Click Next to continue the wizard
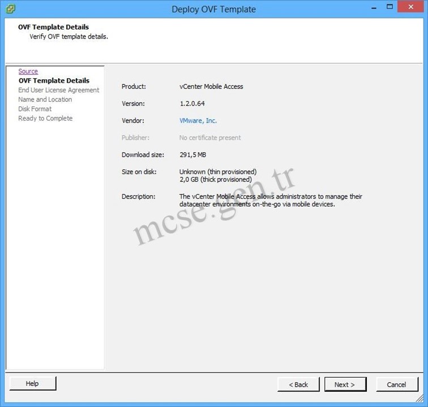 coord(345,384)
